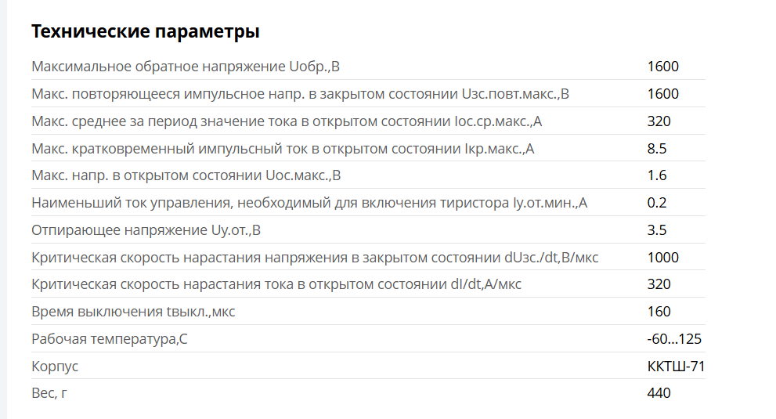
Task: Click the 'dI/dt,А/мкс' parameter label
Action: tap(276, 284)
